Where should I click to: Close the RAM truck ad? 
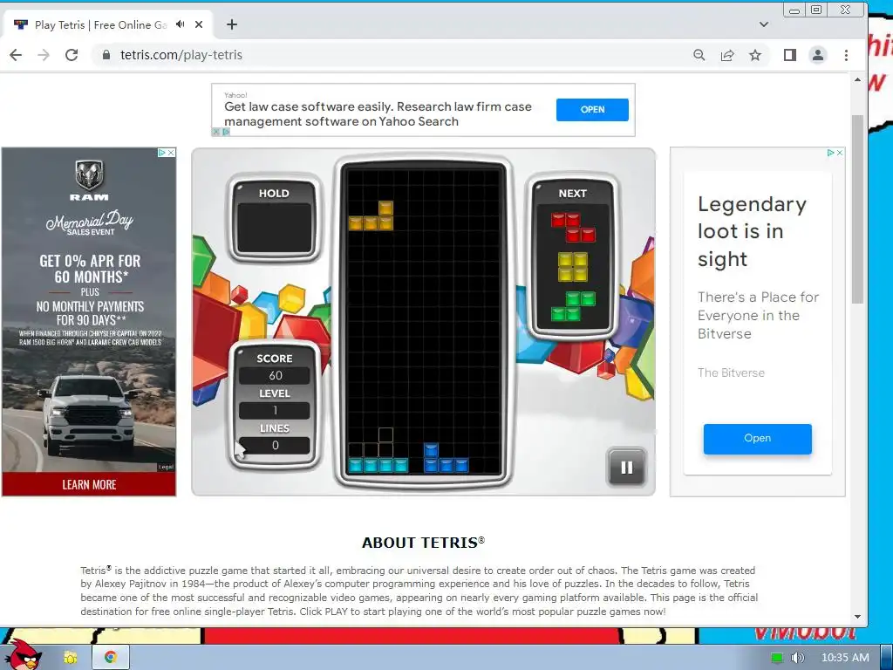[x=171, y=153]
